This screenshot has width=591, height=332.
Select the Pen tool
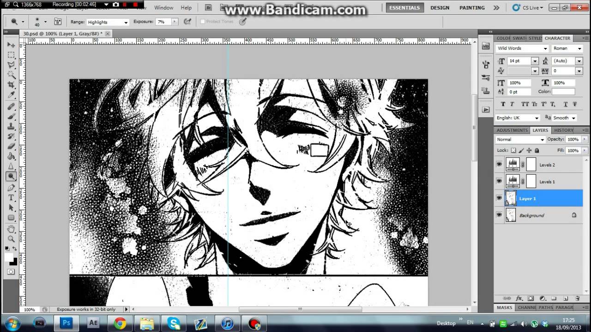point(11,188)
